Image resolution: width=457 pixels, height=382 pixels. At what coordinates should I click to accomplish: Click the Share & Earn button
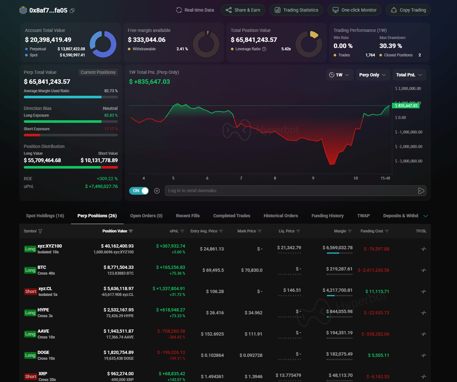tap(243, 10)
